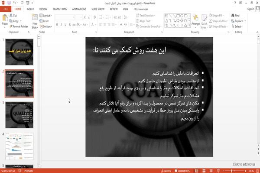
Task: Click Sign in link
Action: click(x=250, y=9)
